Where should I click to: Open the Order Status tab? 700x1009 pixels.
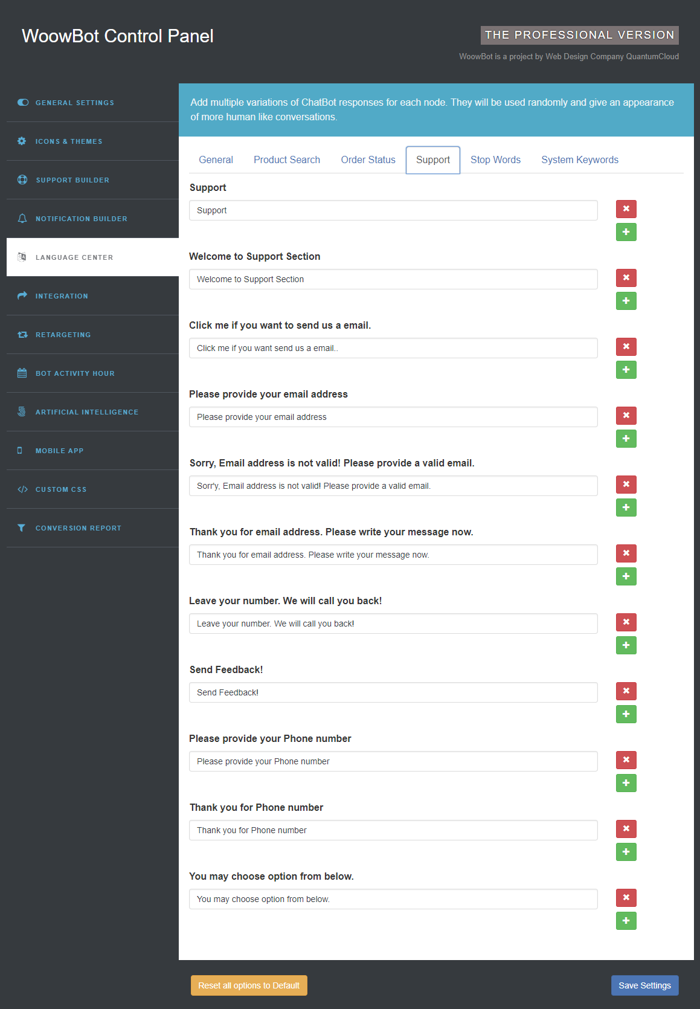[368, 160]
